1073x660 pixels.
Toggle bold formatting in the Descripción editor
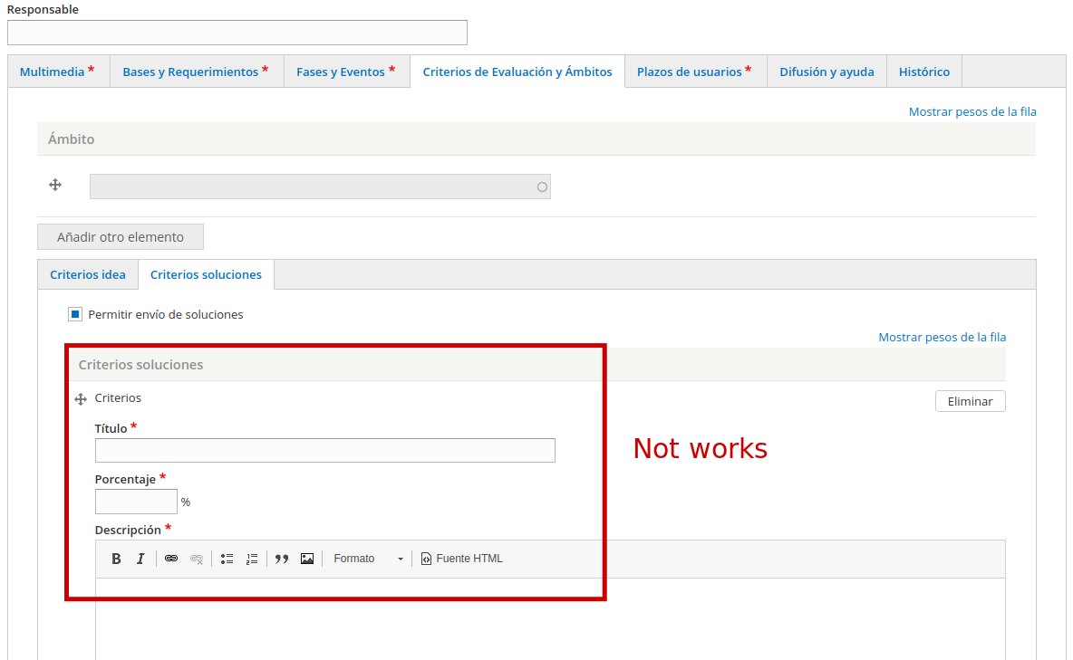pos(116,558)
